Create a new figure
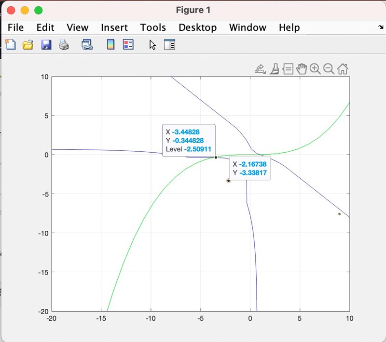This screenshot has height=342, width=386. pyautogui.click(x=10, y=44)
